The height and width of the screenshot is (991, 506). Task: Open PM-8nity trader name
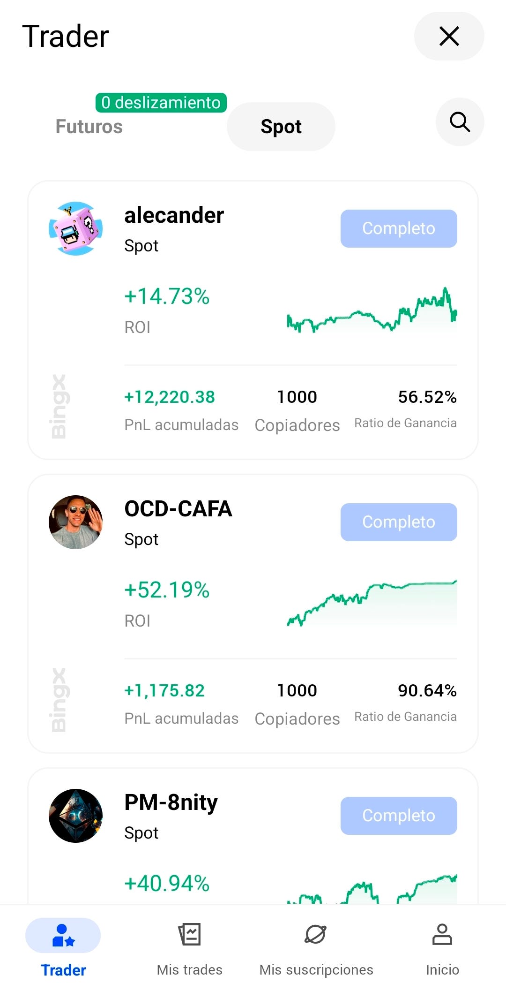click(x=171, y=802)
